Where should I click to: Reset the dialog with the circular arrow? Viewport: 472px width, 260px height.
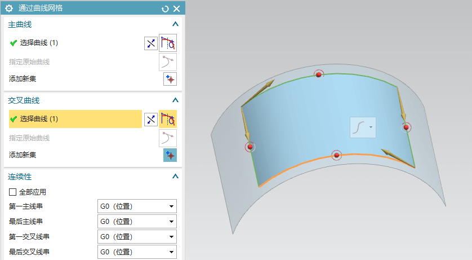tap(165, 8)
